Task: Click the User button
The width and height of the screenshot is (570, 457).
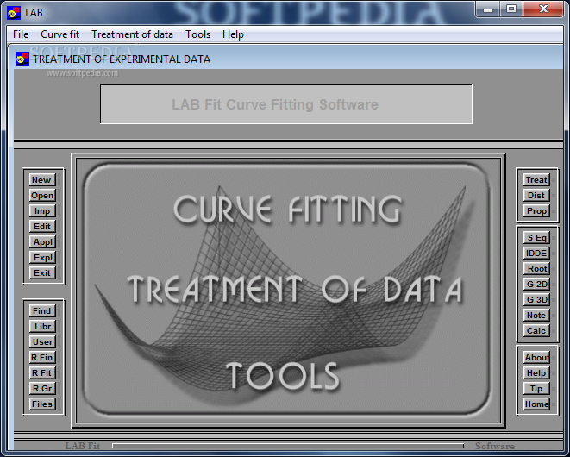Action: (x=42, y=341)
